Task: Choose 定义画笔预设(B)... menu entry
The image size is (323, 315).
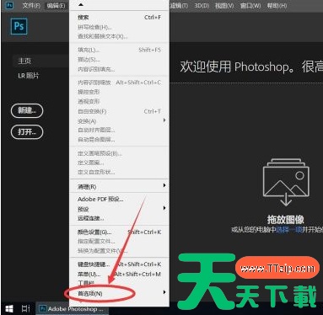Action: pos(119,153)
